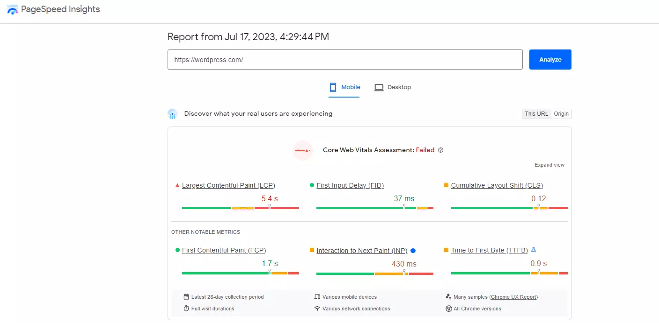Open Largest Contentful Paint (LCP) link
The image size is (659, 323).
point(228,185)
